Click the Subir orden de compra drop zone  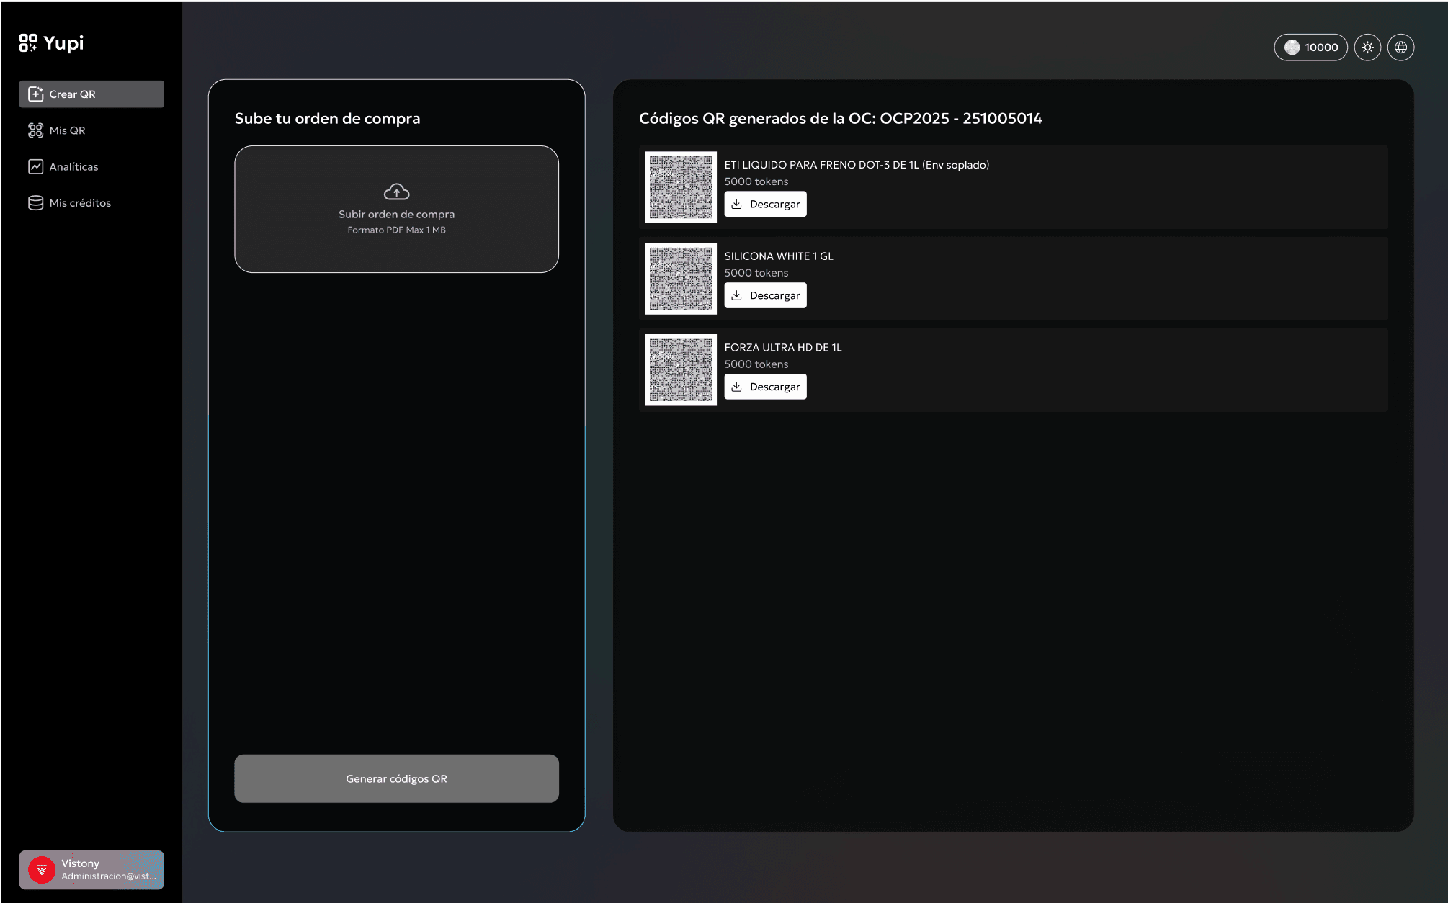tap(396, 210)
